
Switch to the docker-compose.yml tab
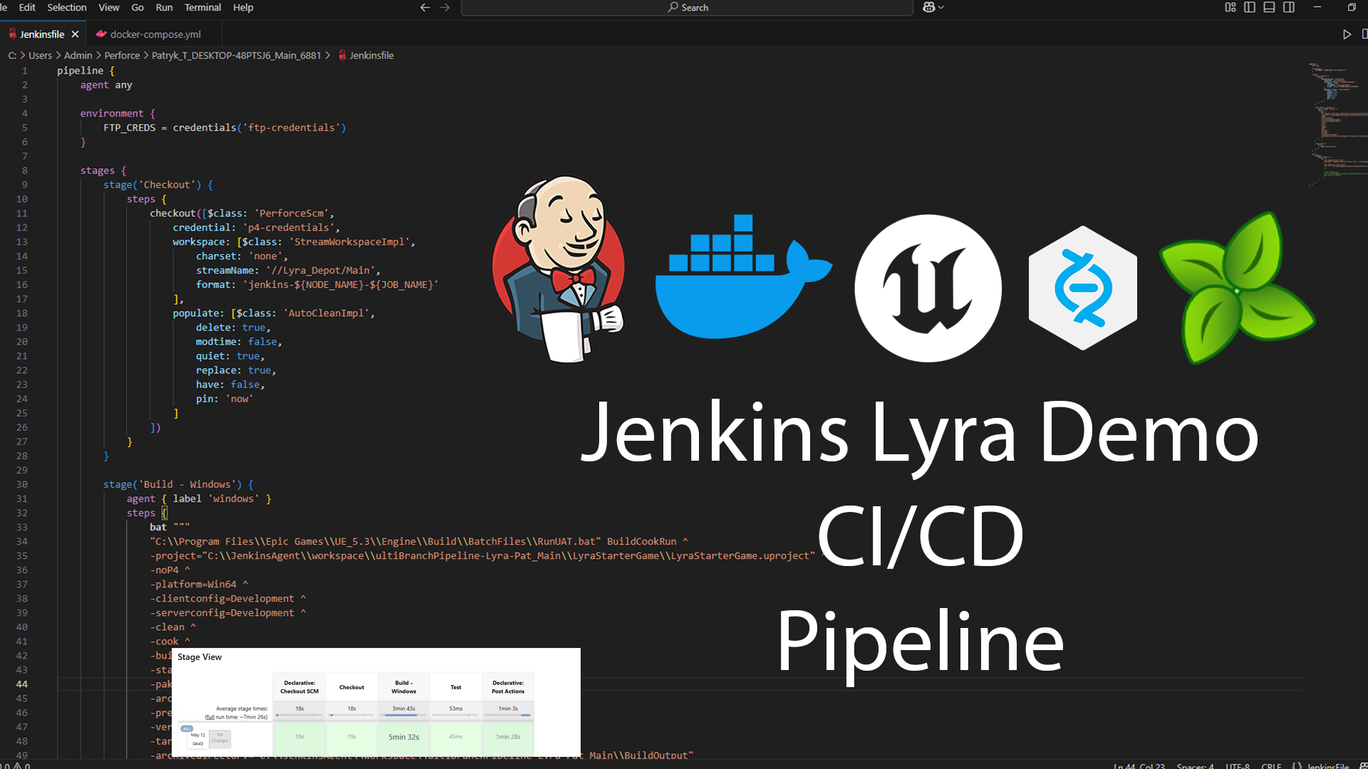pyautogui.click(x=155, y=34)
